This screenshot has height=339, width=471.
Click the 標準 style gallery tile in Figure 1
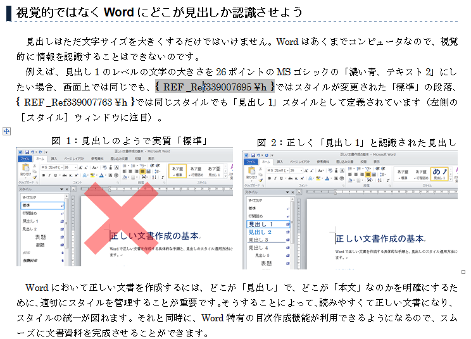pyautogui.click(x=177, y=171)
